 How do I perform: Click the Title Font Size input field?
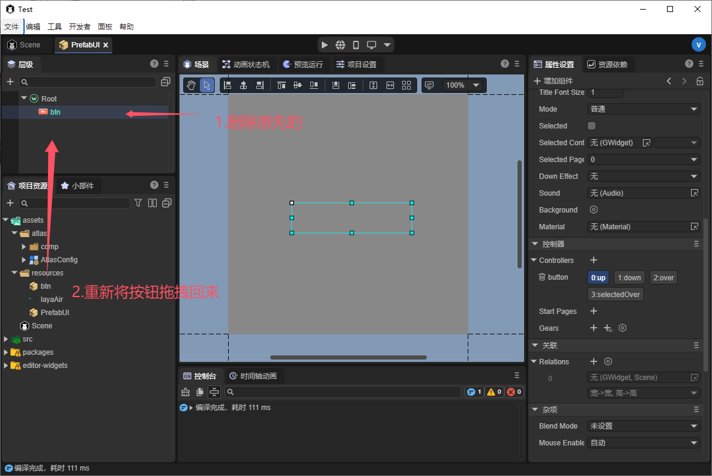tap(605, 92)
